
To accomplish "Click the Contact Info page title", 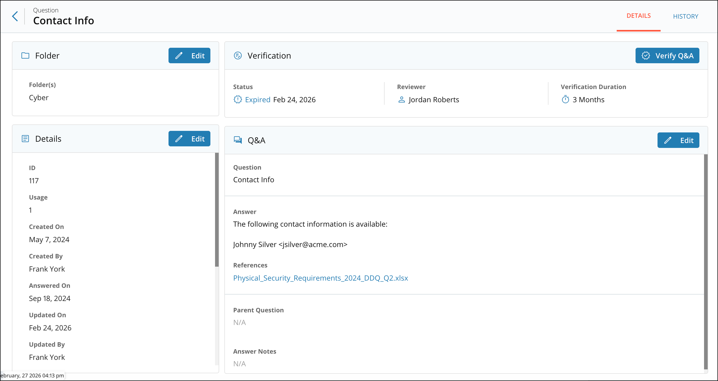I will [64, 21].
